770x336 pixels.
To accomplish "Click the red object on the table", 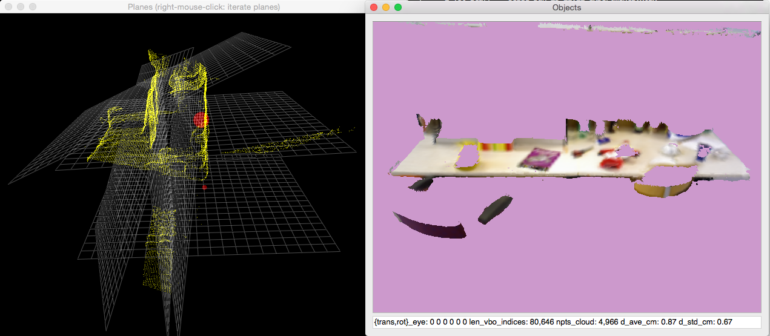I will pyautogui.click(x=609, y=163).
